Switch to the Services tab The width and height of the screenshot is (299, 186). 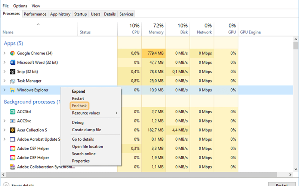126,14
